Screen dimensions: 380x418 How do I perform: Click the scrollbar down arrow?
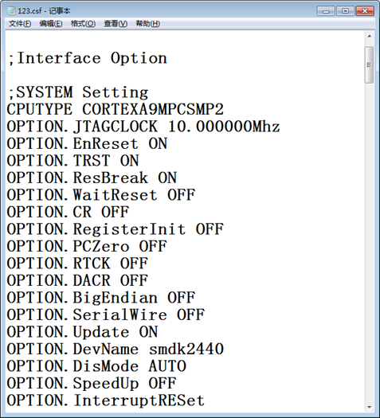click(370, 407)
